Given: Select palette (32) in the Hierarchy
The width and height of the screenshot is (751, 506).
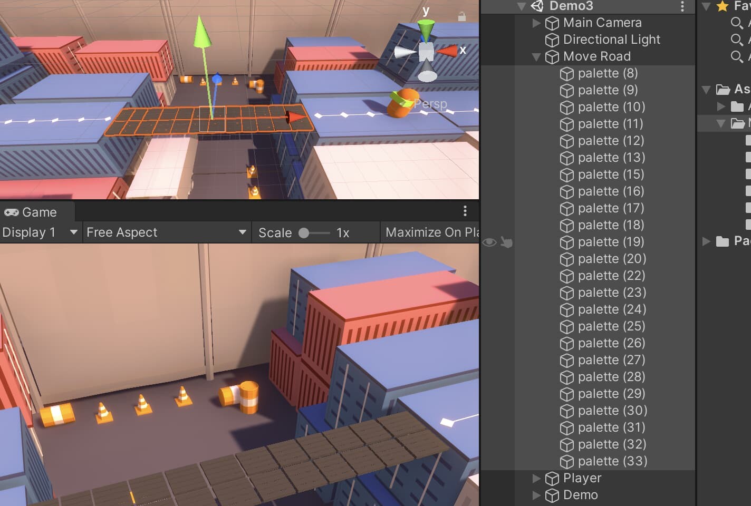Looking at the screenshot, I should (612, 444).
